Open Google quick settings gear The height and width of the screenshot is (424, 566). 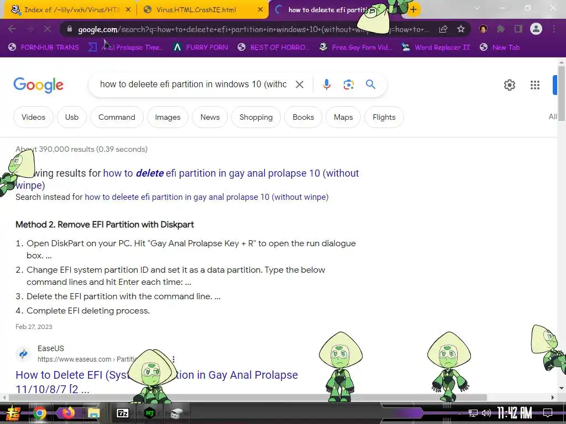coord(509,85)
